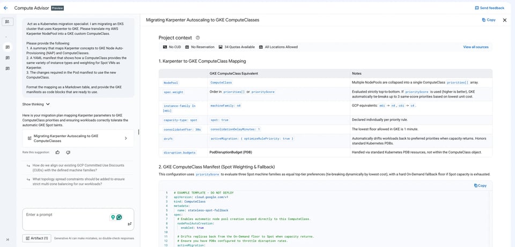515x247 pixels.
Task: Click the chat panel divider handle
Action: pyautogui.click(x=138, y=132)
